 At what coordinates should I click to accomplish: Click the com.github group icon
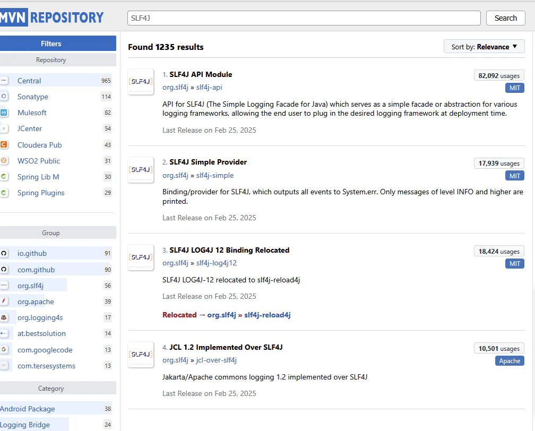point(4,269)
